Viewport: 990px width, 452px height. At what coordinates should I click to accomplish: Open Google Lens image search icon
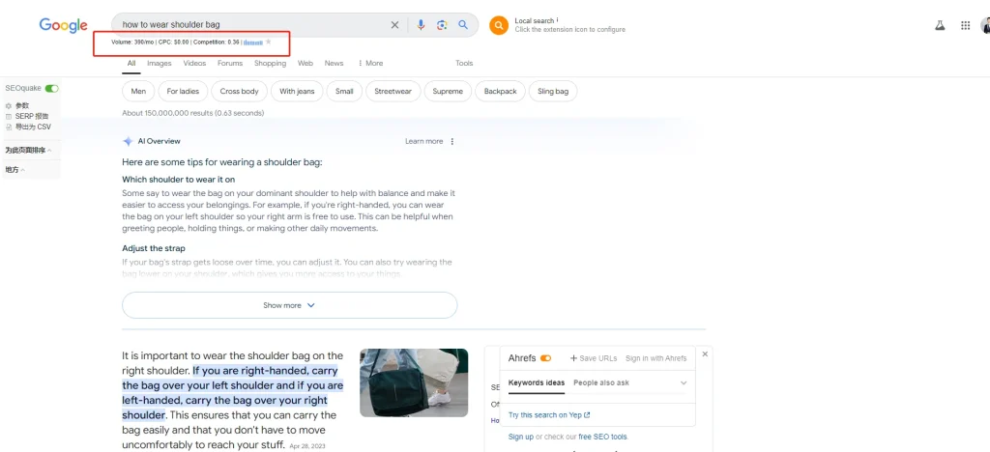442,24
